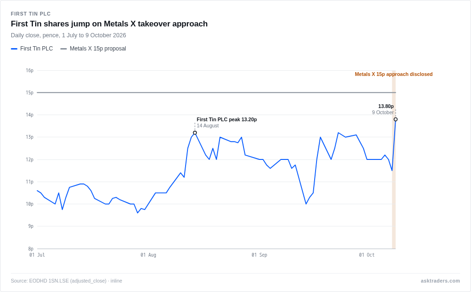Click the grey Metals X legend swatch
The image size is (471, 292).
(64, 49)
